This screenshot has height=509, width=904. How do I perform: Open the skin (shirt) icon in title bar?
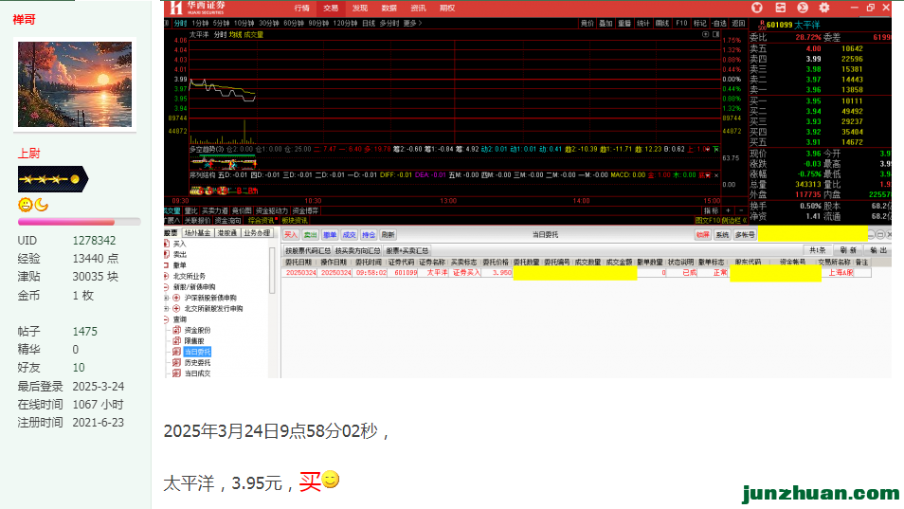pyautogui.click(x=757, y=8)
